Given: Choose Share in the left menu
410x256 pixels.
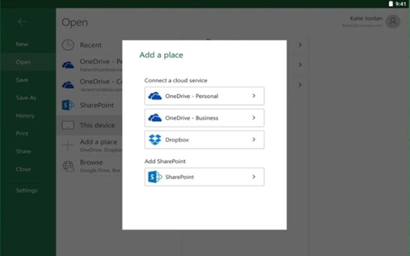Looking at the screenshot, I should click(x=23, y=152).
